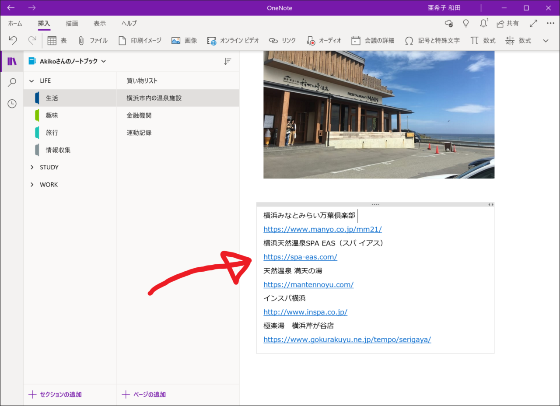
Task: Expand the STUDY section group
Action: click(x=32, y=167)
